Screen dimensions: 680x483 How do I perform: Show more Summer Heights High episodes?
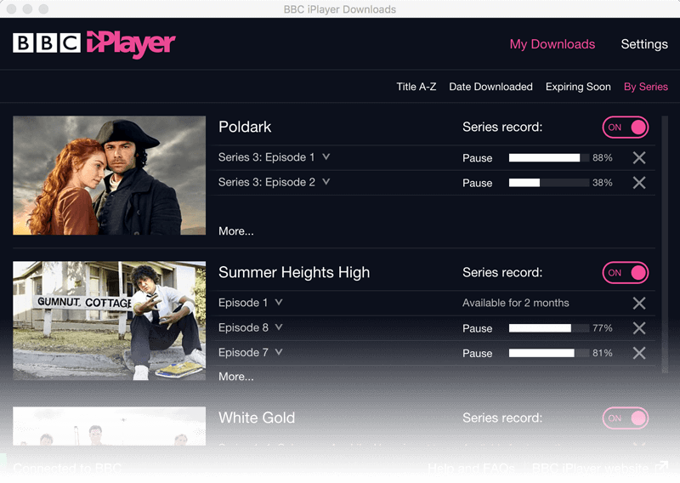click(235, 377)
